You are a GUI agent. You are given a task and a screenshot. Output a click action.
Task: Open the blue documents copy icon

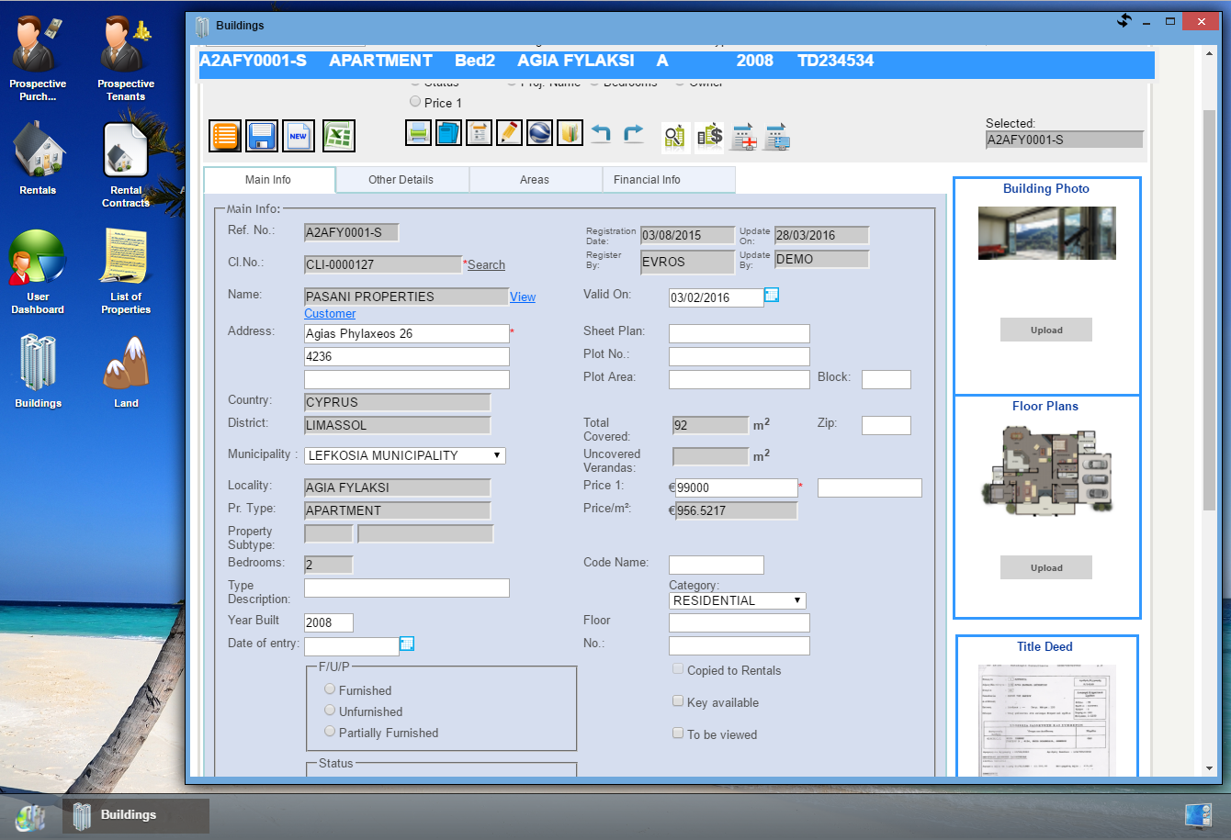pyautogui.click(x=448, y=133)
